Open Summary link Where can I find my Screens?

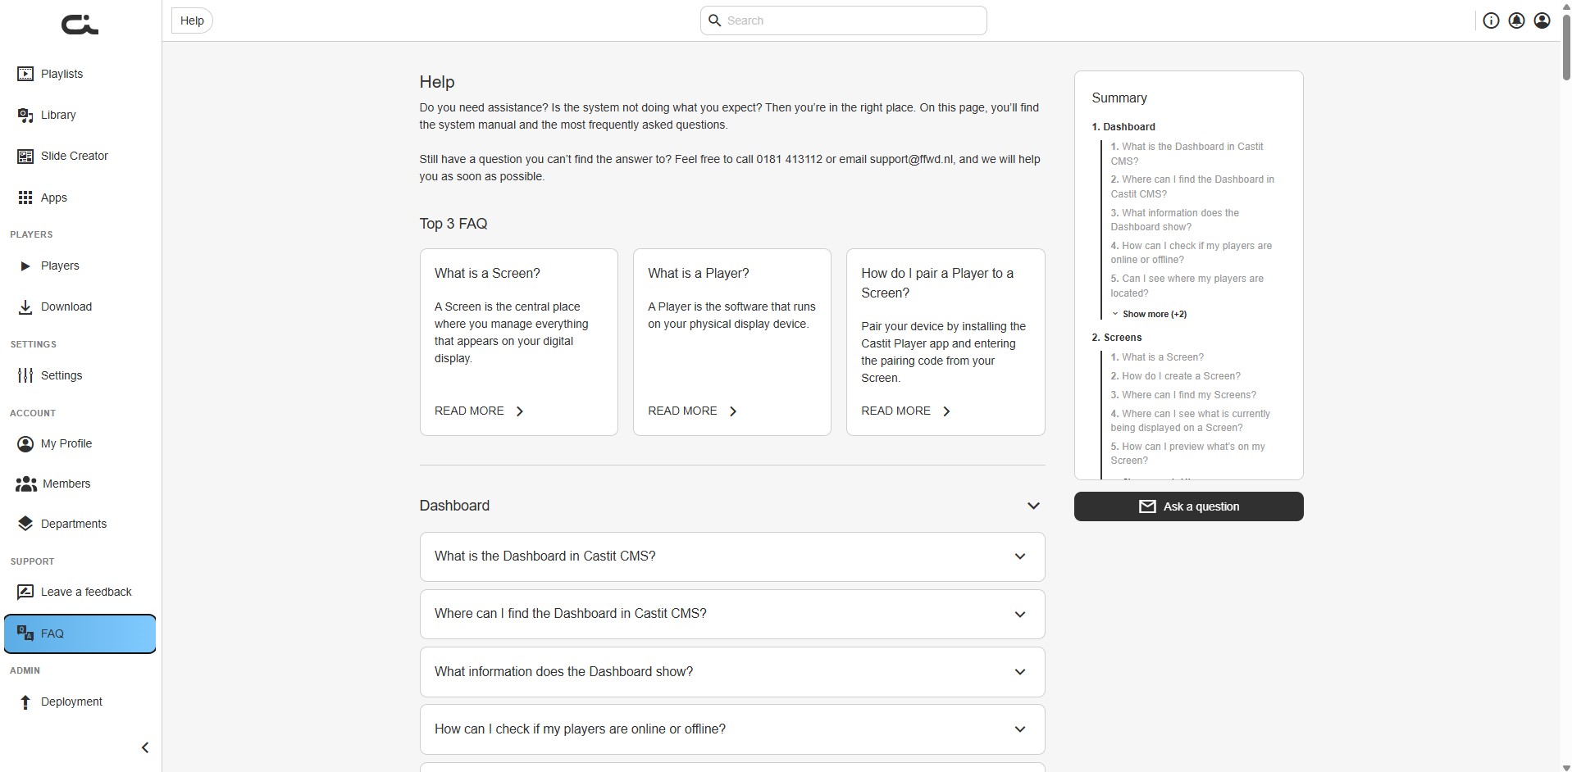(x=1183, y=395)
